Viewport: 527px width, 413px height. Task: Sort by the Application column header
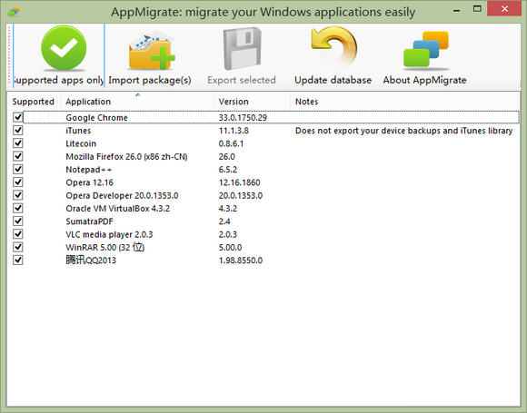point(137,102)
